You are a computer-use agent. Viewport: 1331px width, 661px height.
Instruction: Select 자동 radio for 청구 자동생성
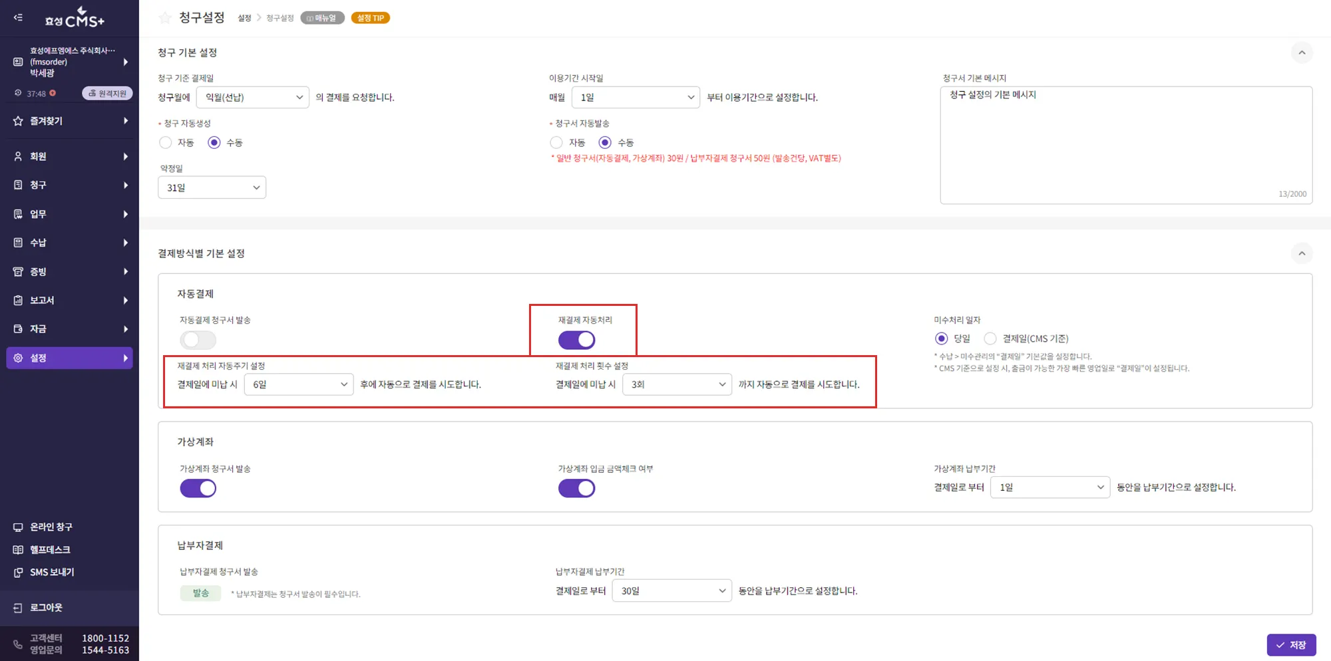[x=166, y=142]
